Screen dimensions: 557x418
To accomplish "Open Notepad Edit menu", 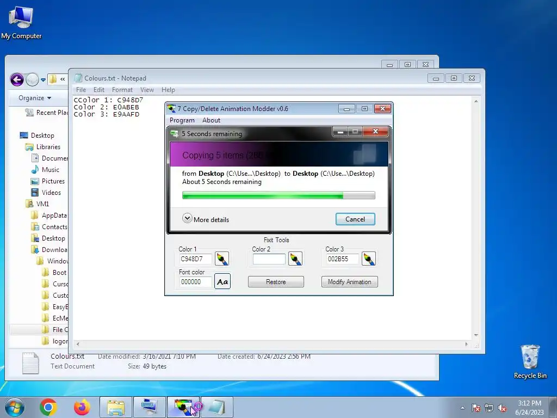I will point(99,90).
